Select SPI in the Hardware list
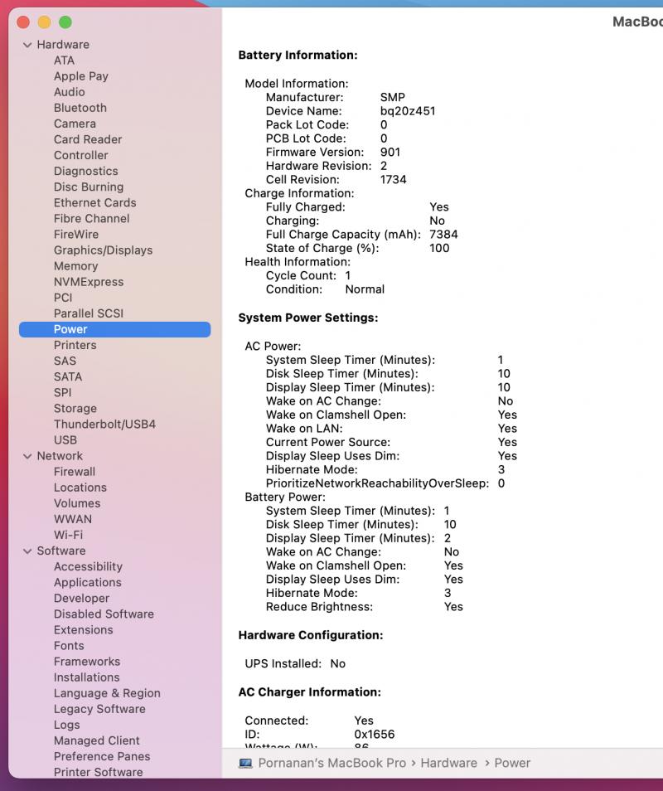 tap(62, 392)
